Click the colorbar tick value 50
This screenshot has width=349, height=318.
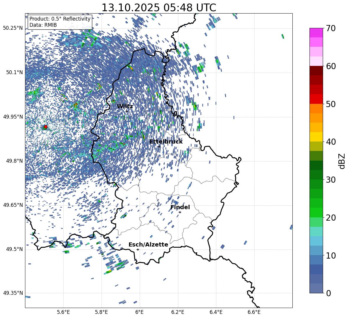point(331,104)
